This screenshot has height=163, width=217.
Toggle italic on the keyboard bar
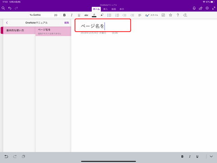pos(190,157)
